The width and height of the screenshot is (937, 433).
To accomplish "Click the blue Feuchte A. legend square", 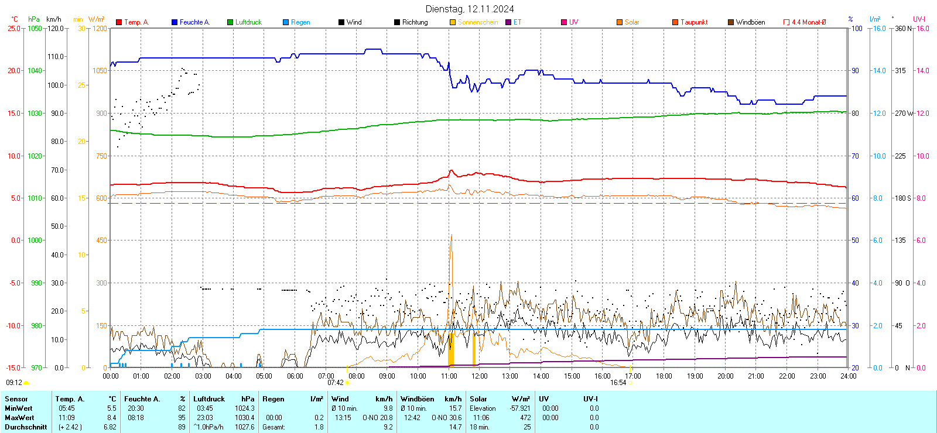I will click(175, 22).
